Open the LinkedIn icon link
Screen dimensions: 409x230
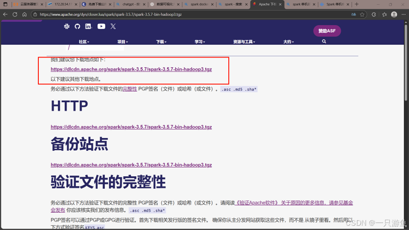pos(88,26)
